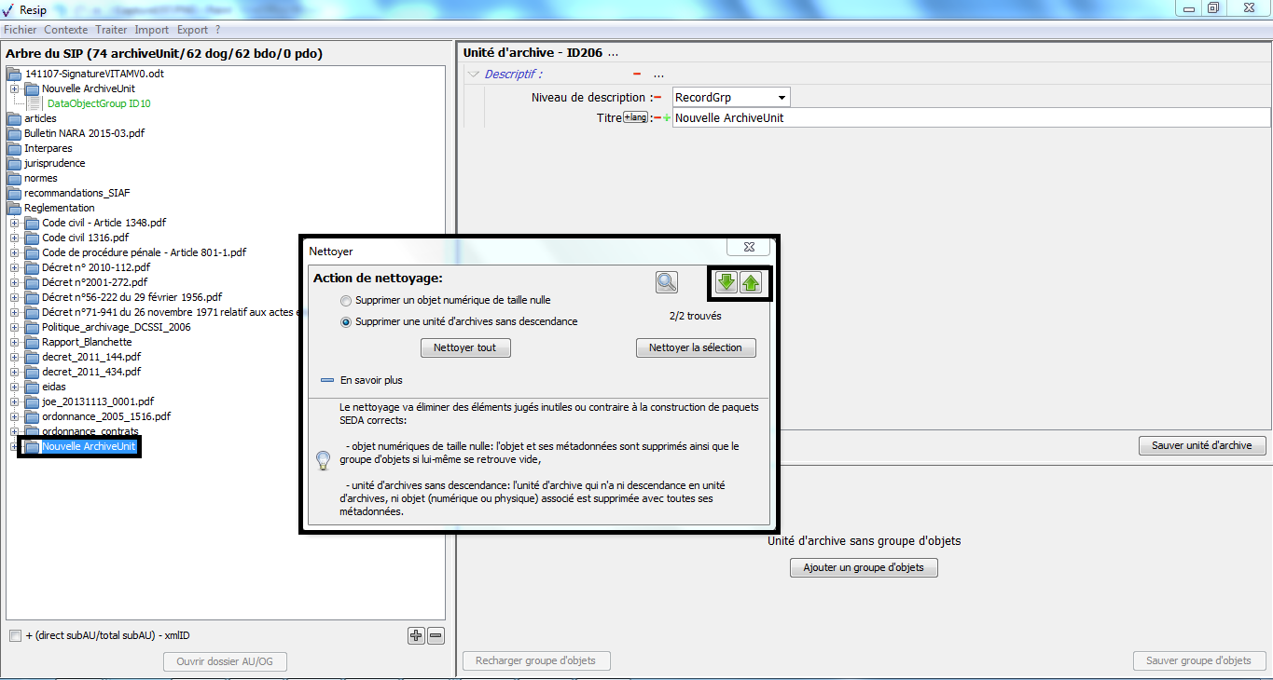This screenshot has height=680, width=1273.
Task: Click the magnifier search icon in Nettoyer dialog
Action: point(667,282)
